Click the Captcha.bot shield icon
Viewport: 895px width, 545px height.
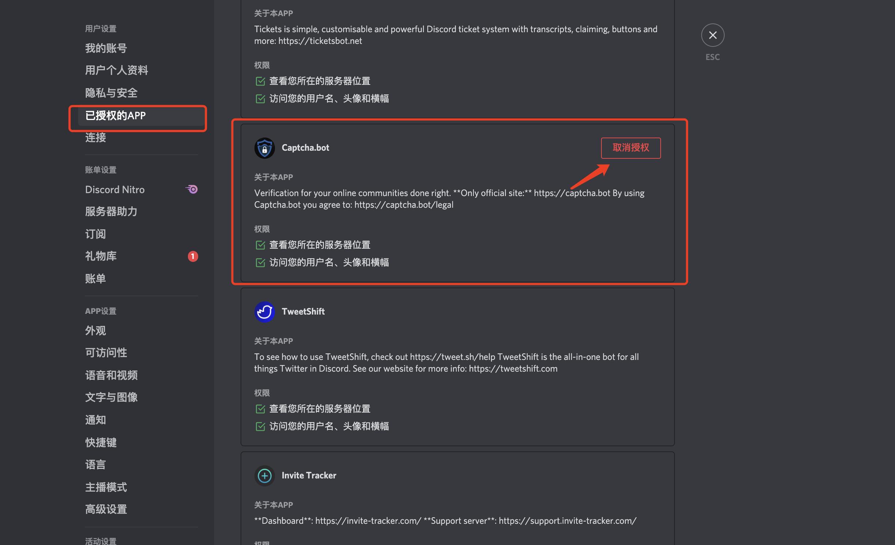click(264, 148)
